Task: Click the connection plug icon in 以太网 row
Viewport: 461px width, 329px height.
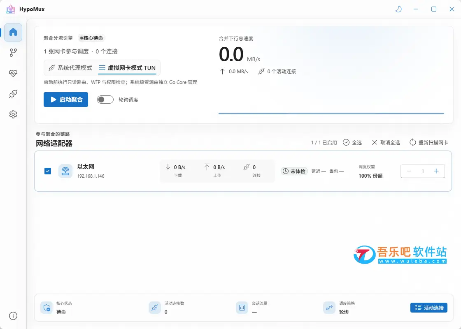Action: point(247,167)
